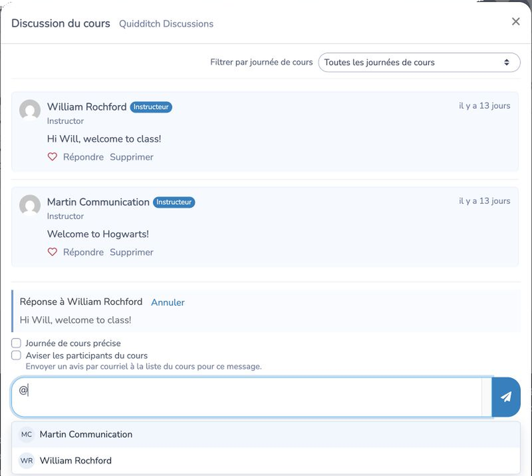The height and width of the screenshot is (476, 532).
Task: Delete Martin Communication's post via Supprimer
Action: click(x=132, y=252)
